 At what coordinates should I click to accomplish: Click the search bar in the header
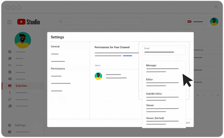click(100, 22)
